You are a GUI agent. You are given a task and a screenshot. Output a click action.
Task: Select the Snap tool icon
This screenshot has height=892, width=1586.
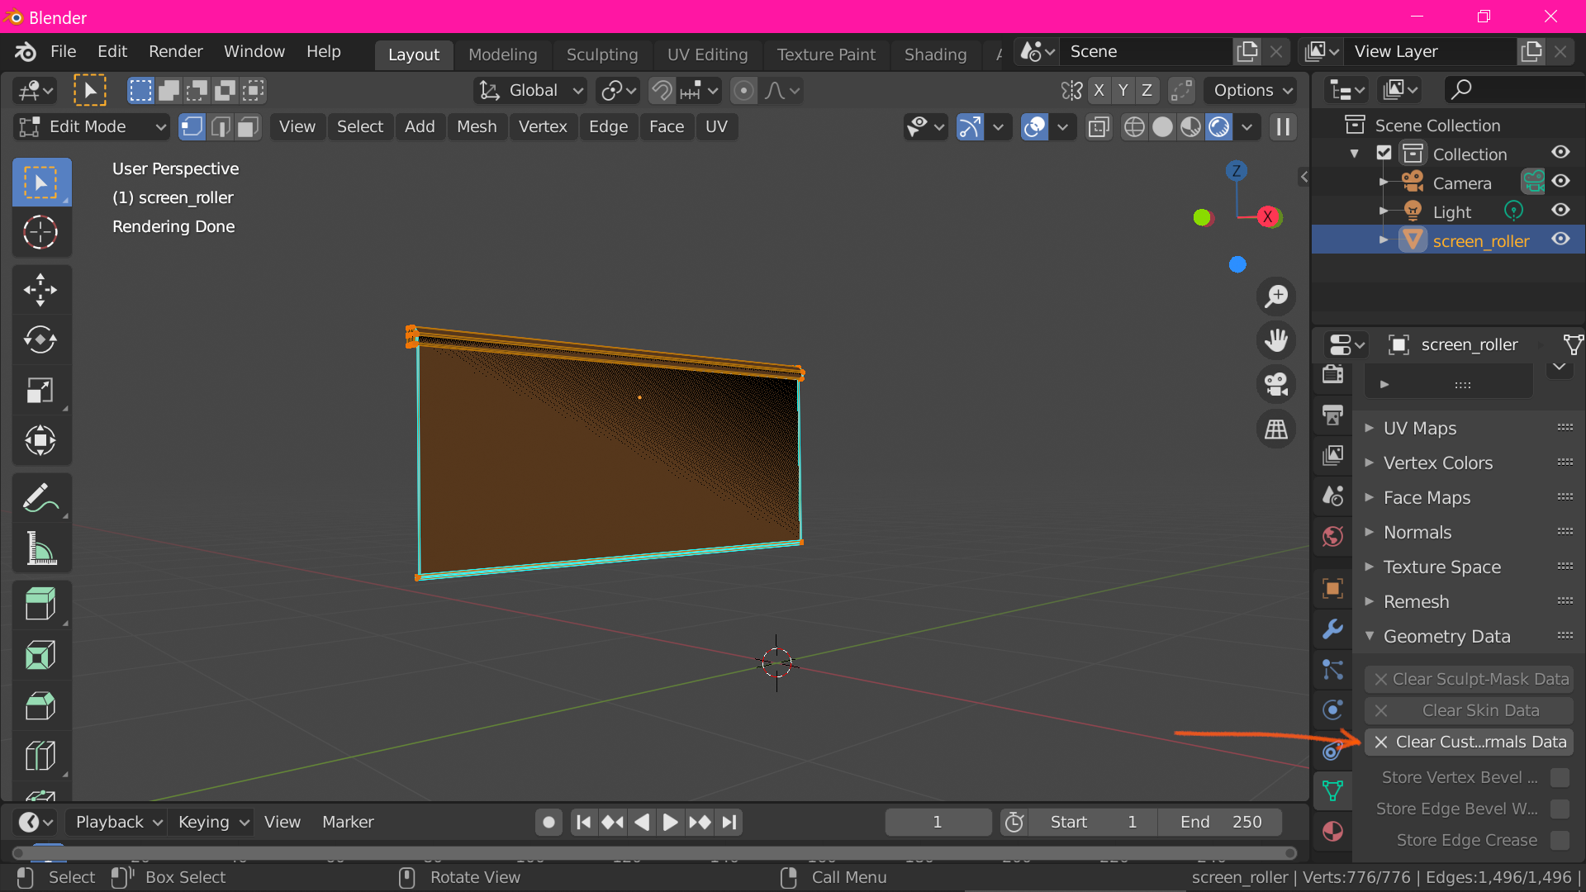click(661, 90)
